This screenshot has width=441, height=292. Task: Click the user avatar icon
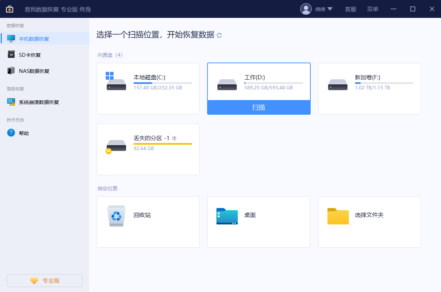306,9
